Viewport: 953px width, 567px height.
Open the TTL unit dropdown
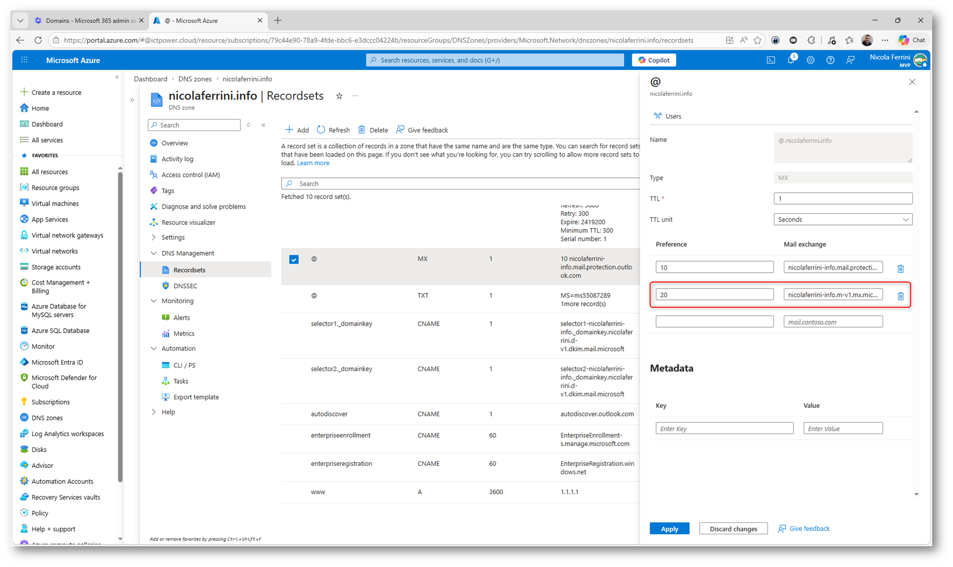click(x=842, y=220)
